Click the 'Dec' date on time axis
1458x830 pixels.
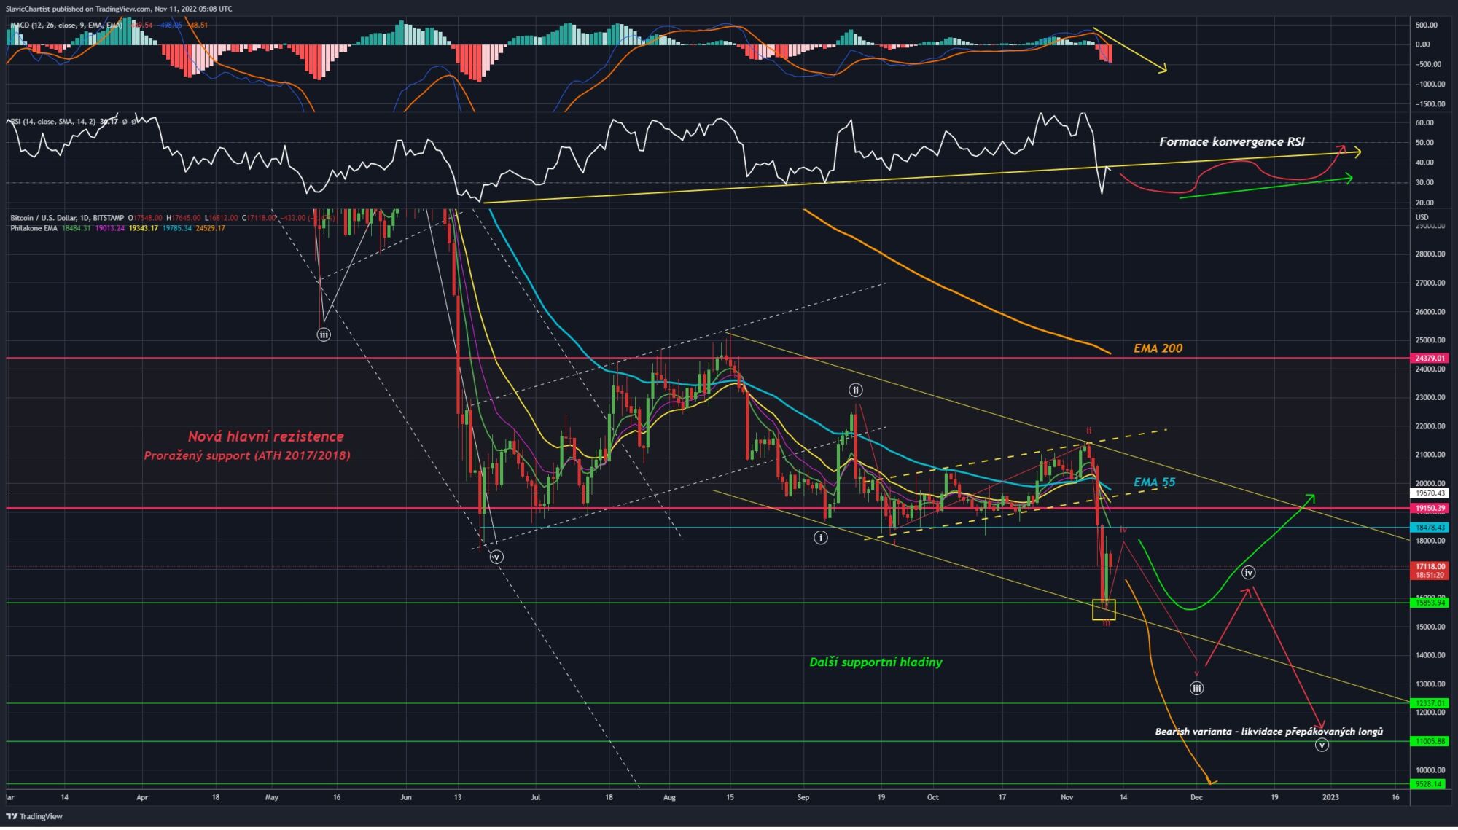click(x=1196, y=797)
